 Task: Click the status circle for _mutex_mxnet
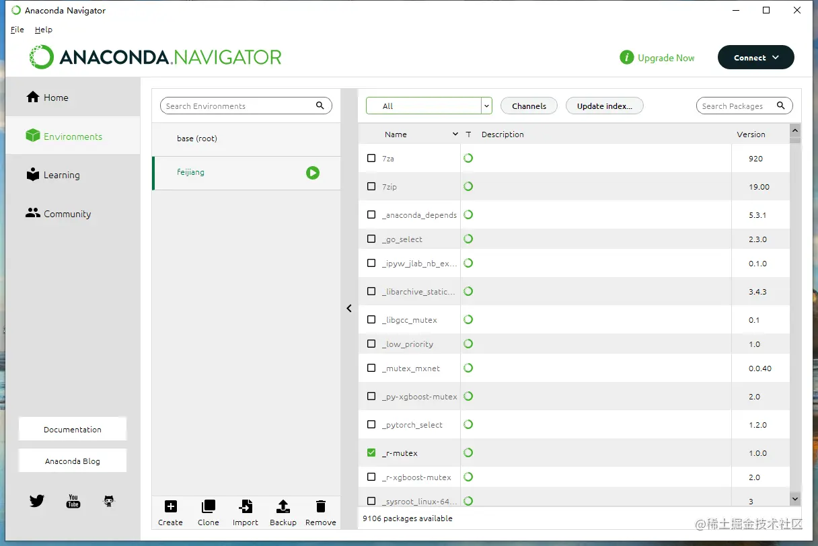[468, 368]
